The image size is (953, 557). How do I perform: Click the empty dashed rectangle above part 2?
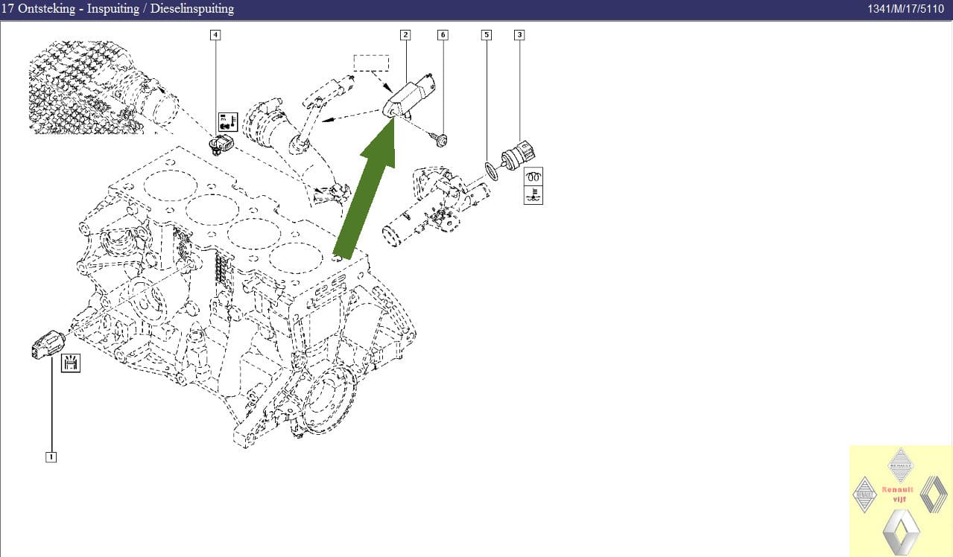point(371,63)
